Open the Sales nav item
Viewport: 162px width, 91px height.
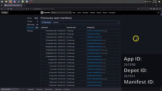click(74, 13)
